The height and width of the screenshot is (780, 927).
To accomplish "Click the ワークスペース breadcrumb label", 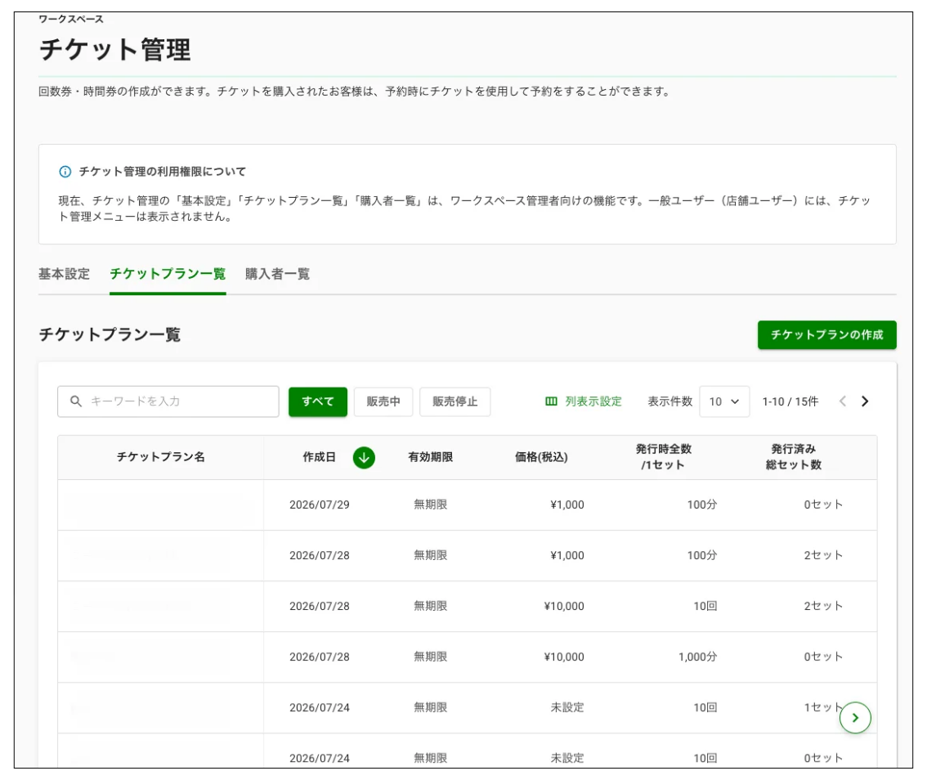I will (x=71, y=19).
